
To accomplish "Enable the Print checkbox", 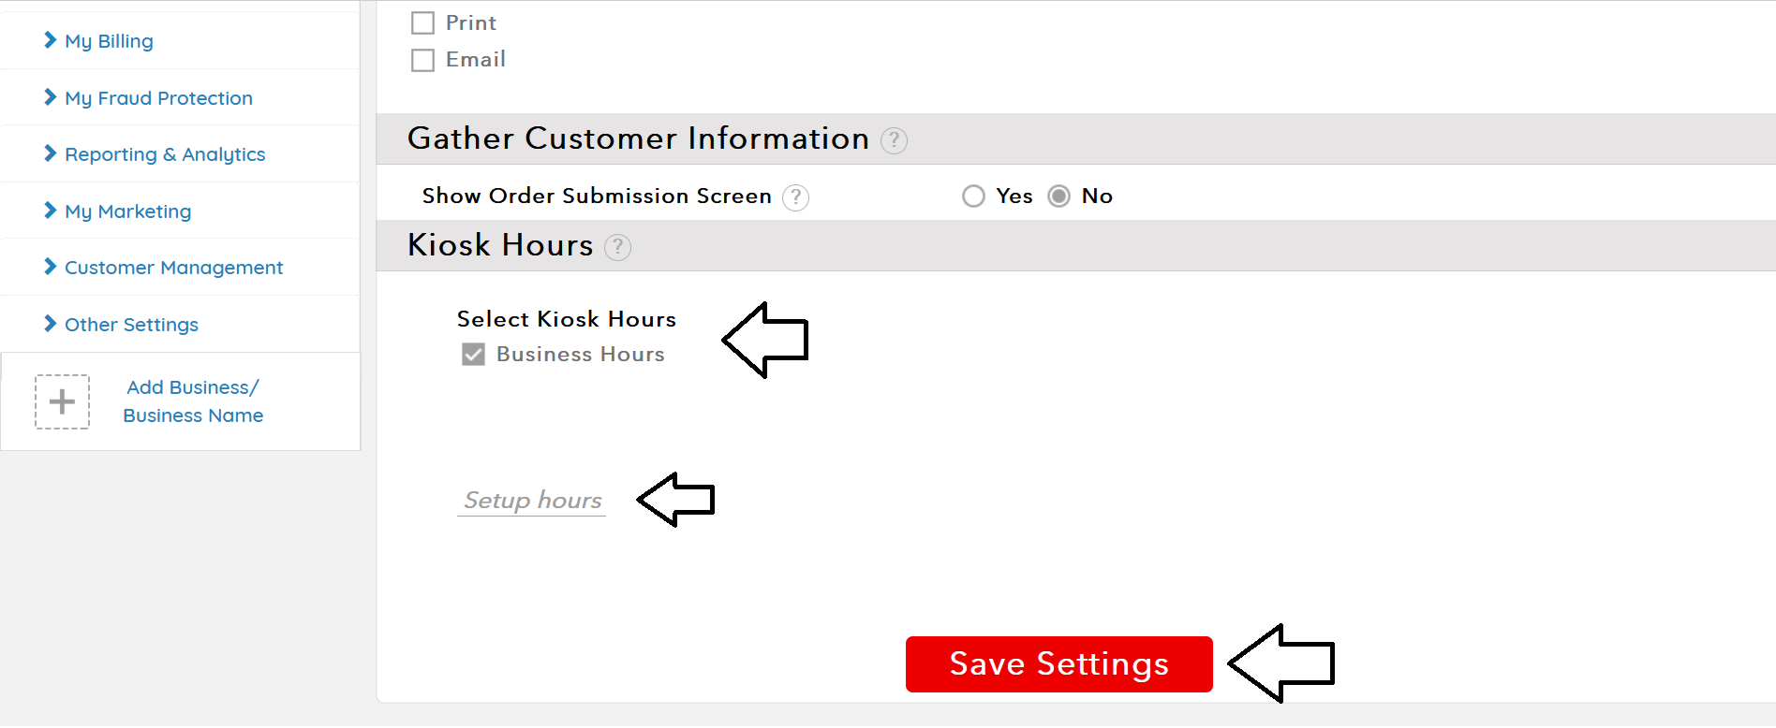I will tap(423, 23).
